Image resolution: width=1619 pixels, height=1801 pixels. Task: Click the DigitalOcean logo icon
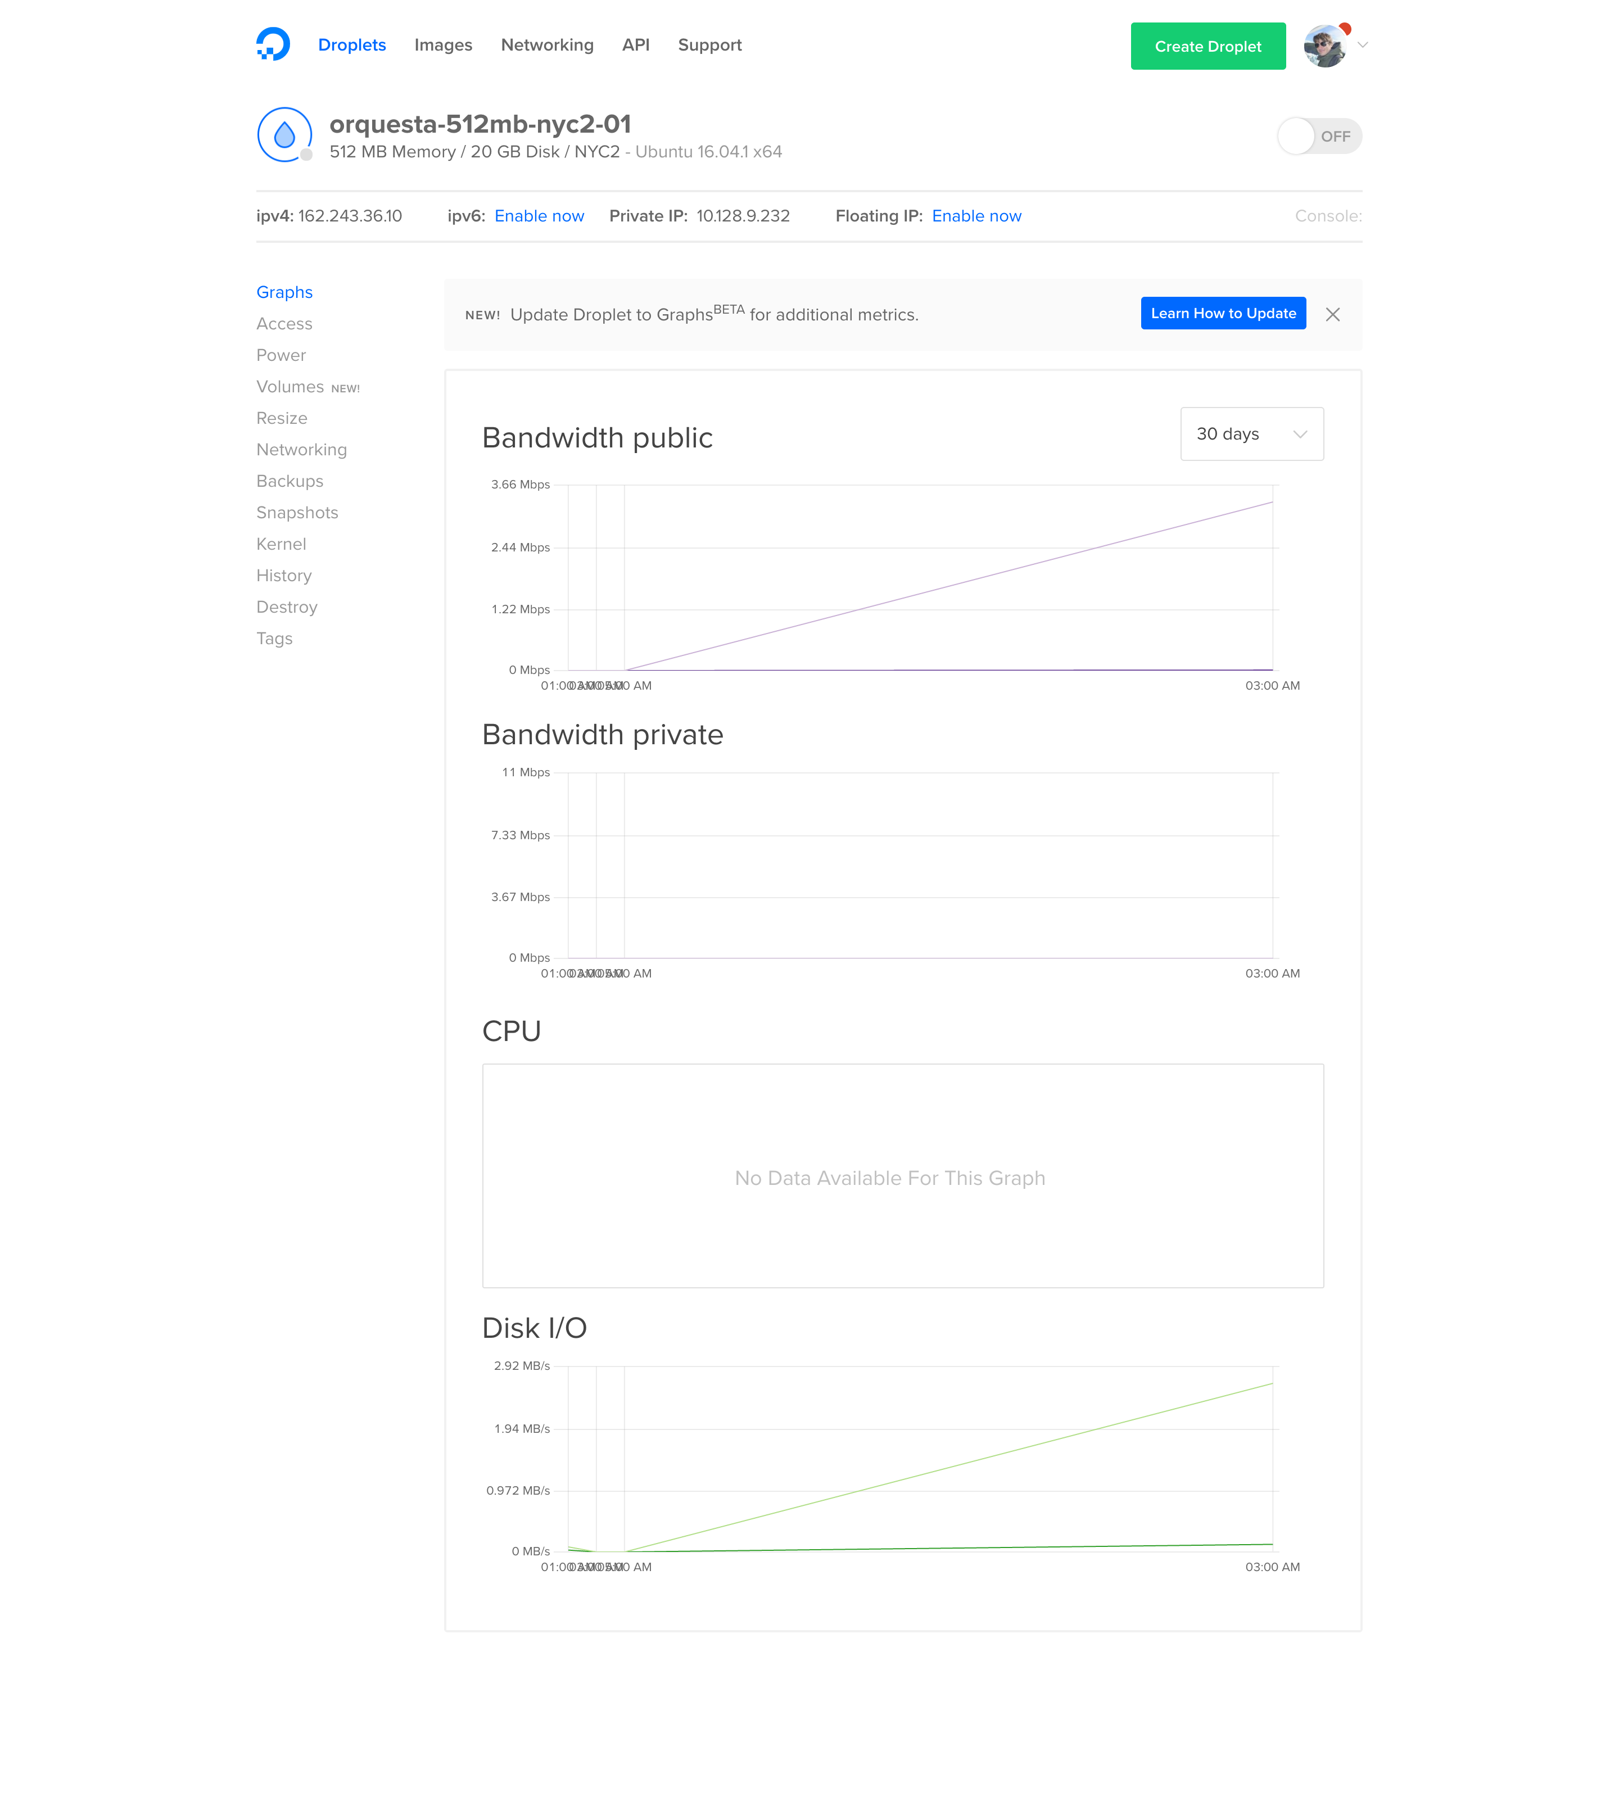[273, 44]
